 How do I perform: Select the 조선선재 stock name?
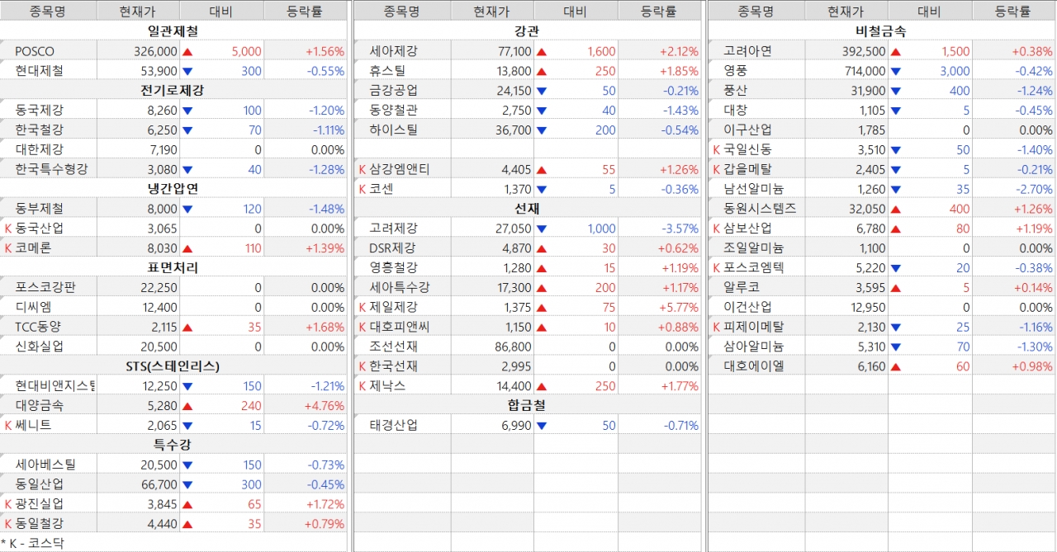click(x=393, y=347)
